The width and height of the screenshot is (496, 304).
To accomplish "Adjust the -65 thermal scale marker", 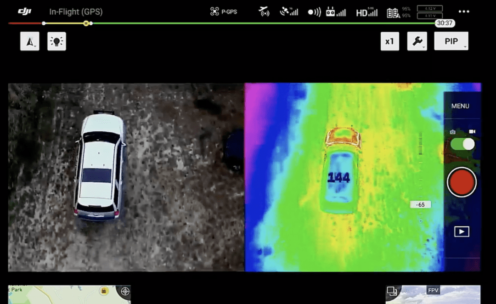I will (420, 204).
